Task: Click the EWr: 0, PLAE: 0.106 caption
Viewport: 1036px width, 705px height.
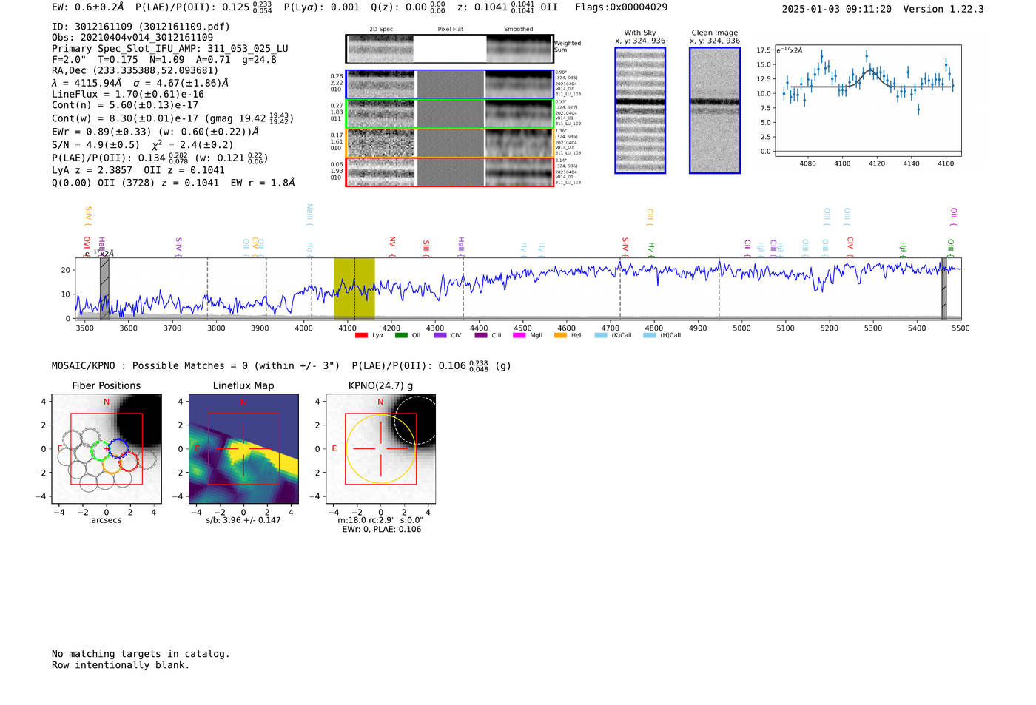Action: tap(381, 530)
